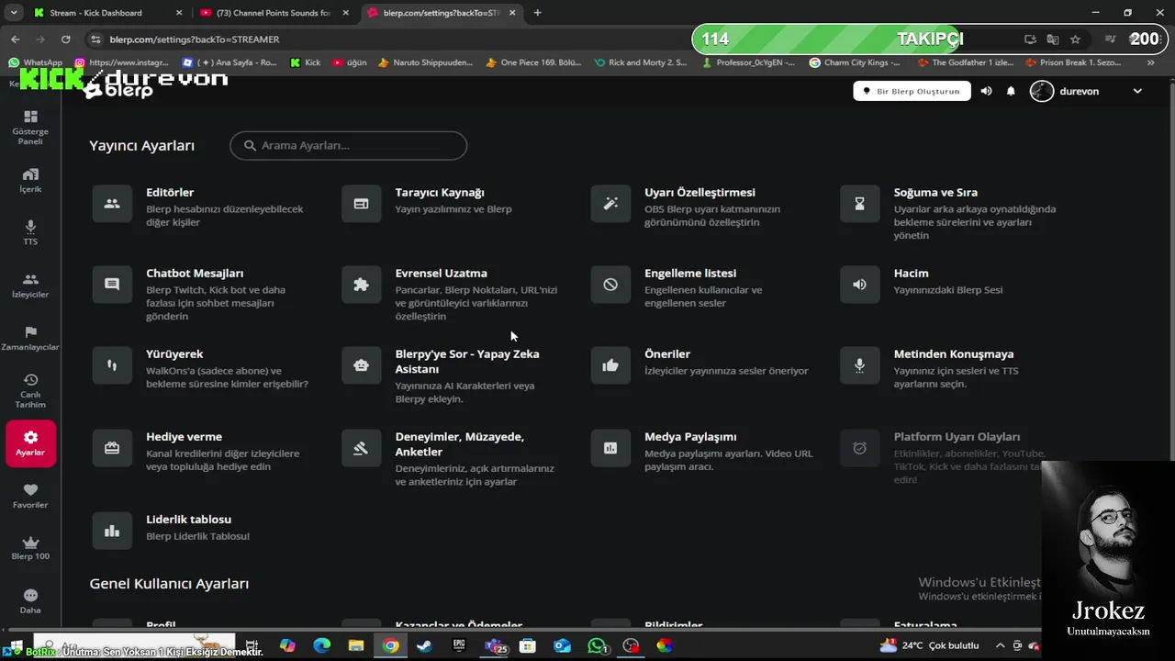Open Tarayıcı Kaynağı browser source icon

pyautogui.click(x=361, y=204)
